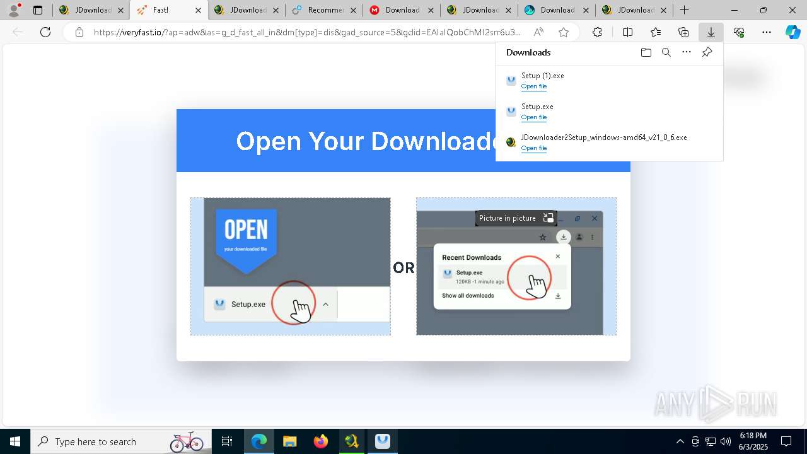
Task: Switch to the Download tab with red M icon
Action: point(402,10)
